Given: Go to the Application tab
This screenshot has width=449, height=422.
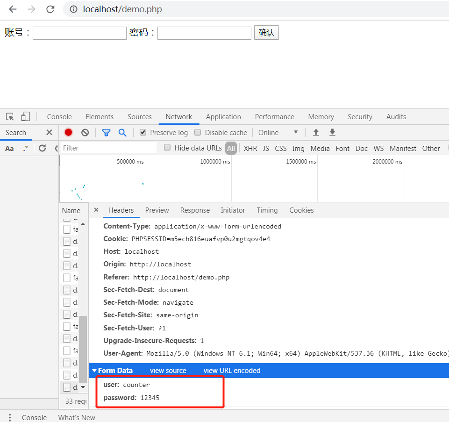Looking at the screenshot, I should click(223, 117).
